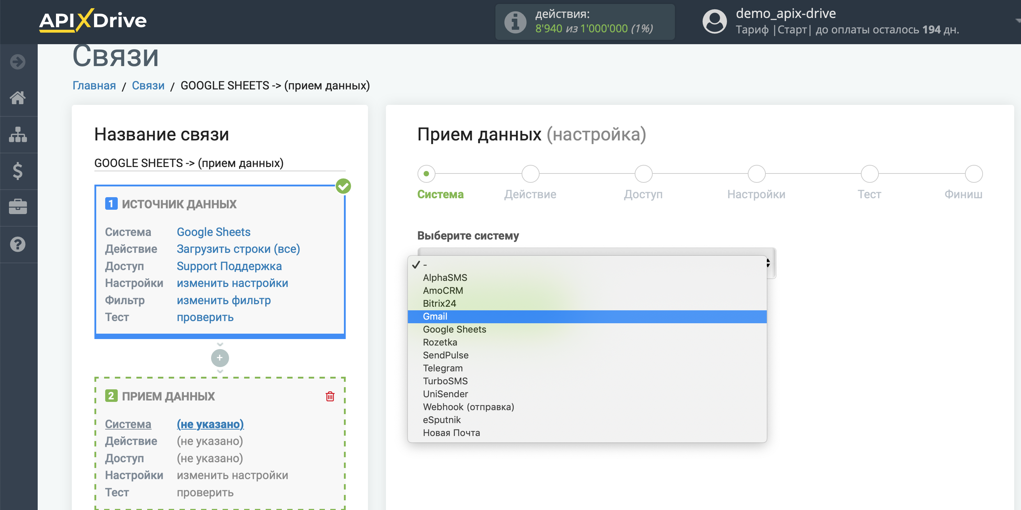Click the actions counter 8'940 из 1'000'000
Screen dimensions: 1021x510
tap(594, 29)
